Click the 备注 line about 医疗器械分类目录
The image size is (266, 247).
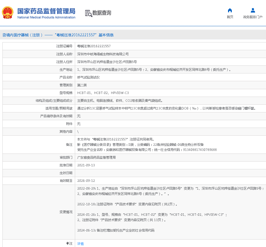pos(140,145)
